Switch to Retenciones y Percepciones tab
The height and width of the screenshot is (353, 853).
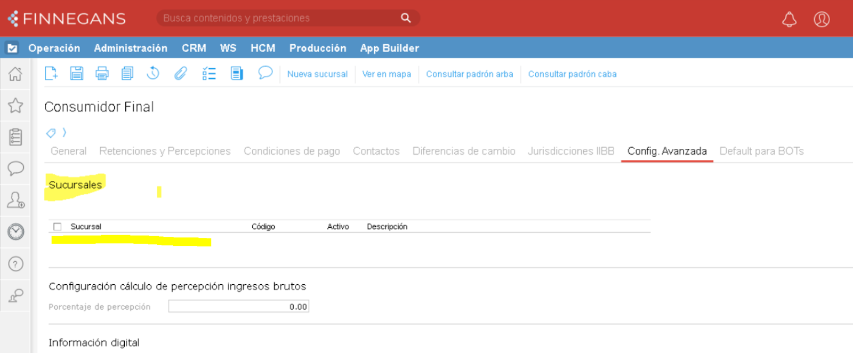pos(165,151)
